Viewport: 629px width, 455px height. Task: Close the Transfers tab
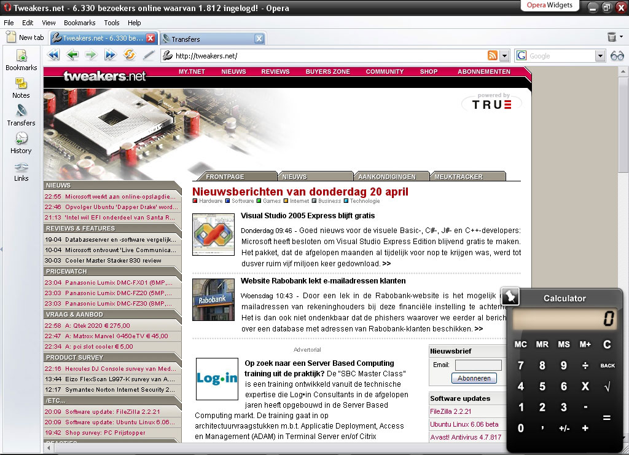point(259,39)
